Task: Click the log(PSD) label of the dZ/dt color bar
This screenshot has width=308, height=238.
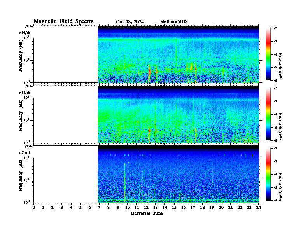Action: (x=280, y=186)
